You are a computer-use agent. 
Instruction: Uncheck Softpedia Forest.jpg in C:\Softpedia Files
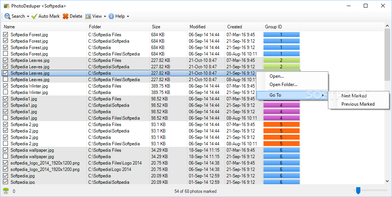click(x=6, y=34)
